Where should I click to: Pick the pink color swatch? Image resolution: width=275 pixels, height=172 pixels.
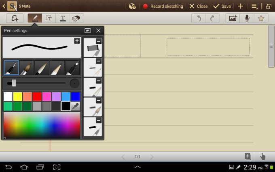pyautogui.click(x=47, y=97)
